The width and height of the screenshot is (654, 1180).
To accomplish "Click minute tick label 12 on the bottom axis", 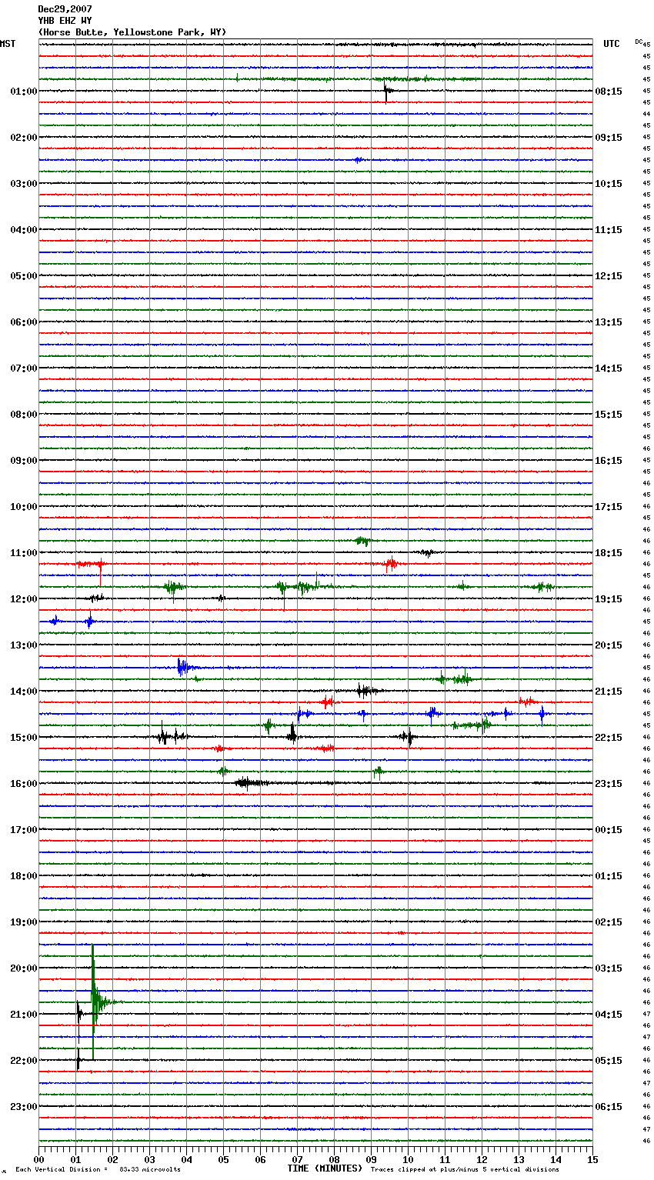I will point(482,1160).
